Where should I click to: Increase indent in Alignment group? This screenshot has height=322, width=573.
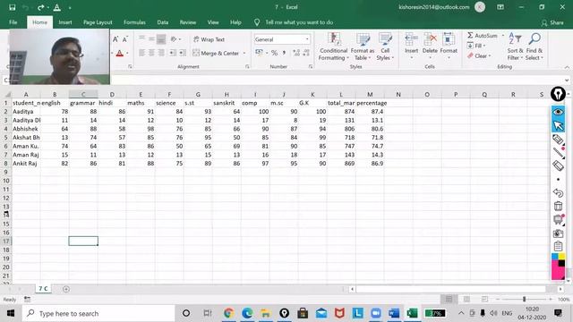tap(183, 53)
